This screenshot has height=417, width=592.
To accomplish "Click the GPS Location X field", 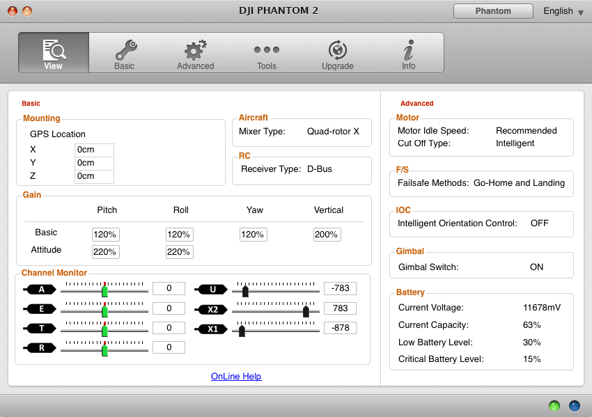I will (95, 150).
